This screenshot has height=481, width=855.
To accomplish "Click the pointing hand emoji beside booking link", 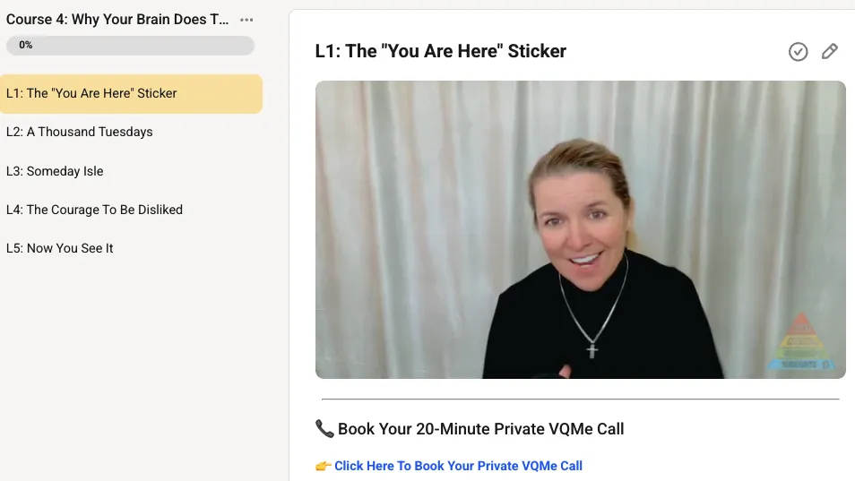I will pyautogui.click(x=323, y=467).
